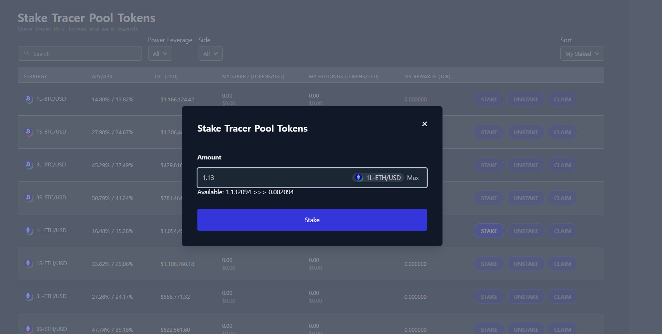Click MY REWARDS (TCR) column header
This screenshot has width=662, height=334.
coord(427,77)
